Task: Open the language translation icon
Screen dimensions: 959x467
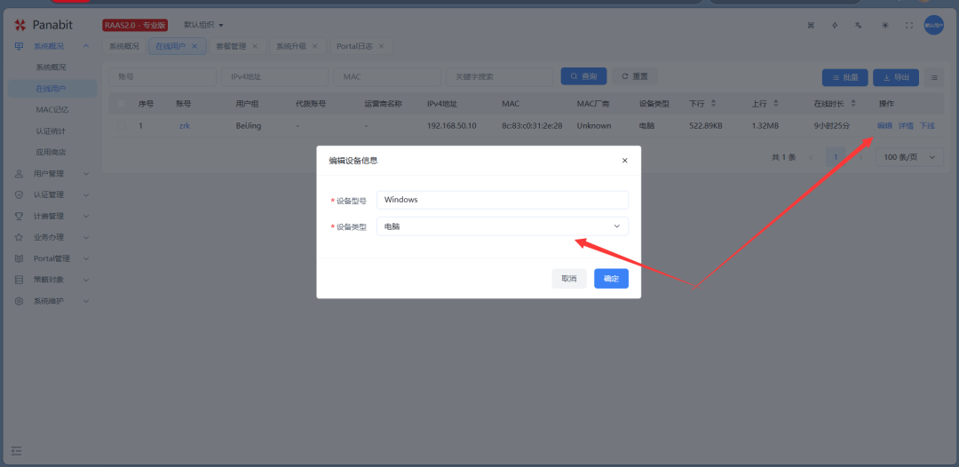Action: coord(860,25)
